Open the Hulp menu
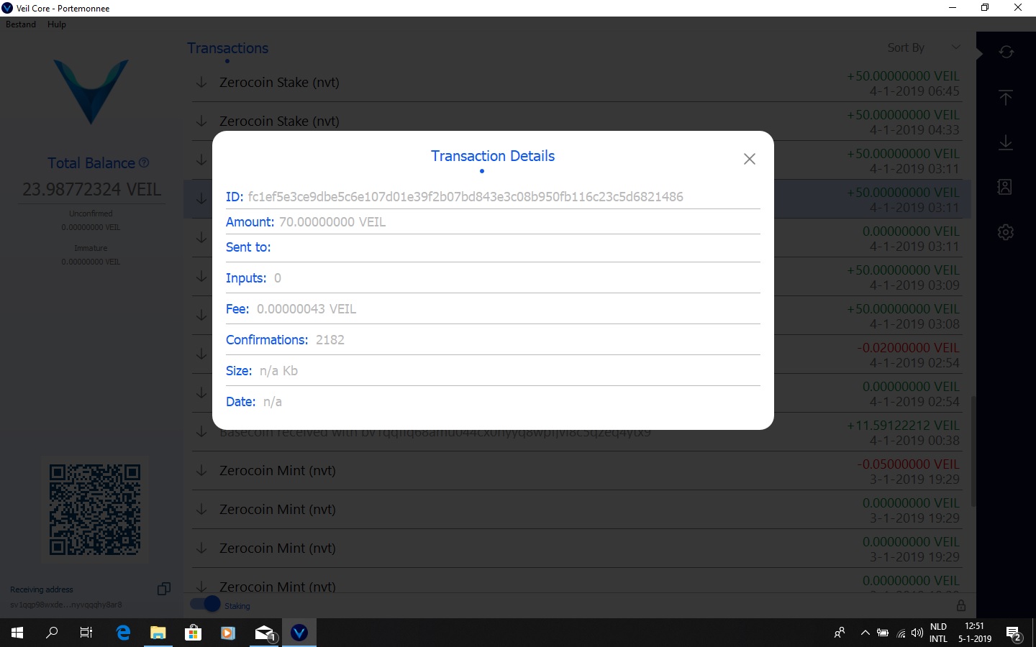 click(x=56, y=24)
